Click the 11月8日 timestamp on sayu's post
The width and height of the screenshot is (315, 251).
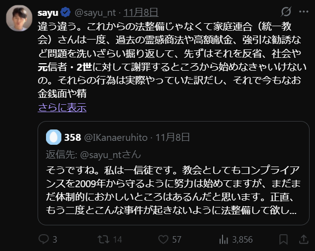140,12
